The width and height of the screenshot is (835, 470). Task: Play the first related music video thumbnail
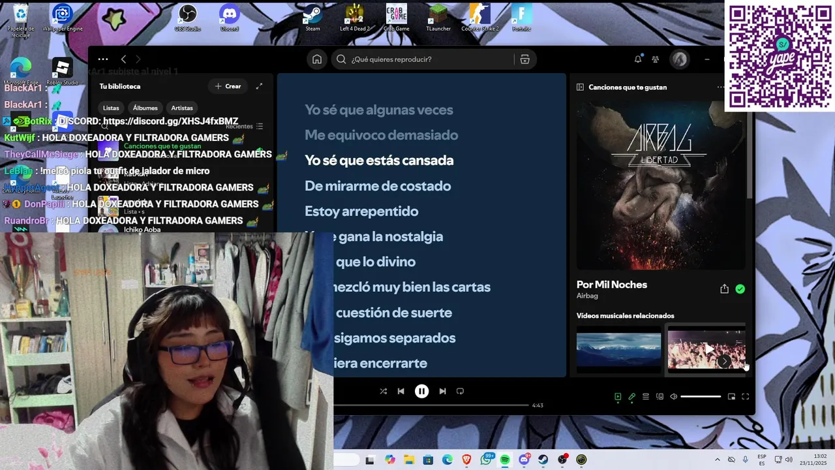tap(618, 349)
